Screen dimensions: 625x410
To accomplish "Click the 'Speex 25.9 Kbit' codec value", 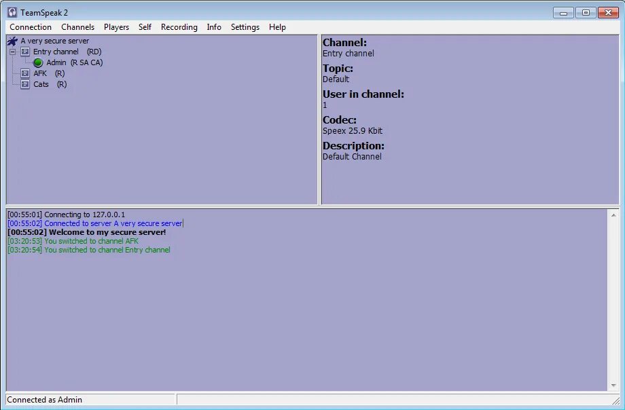I will 353,131.
